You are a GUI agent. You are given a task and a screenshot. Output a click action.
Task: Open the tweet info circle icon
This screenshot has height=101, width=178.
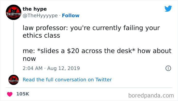click(x=168, y=68)
